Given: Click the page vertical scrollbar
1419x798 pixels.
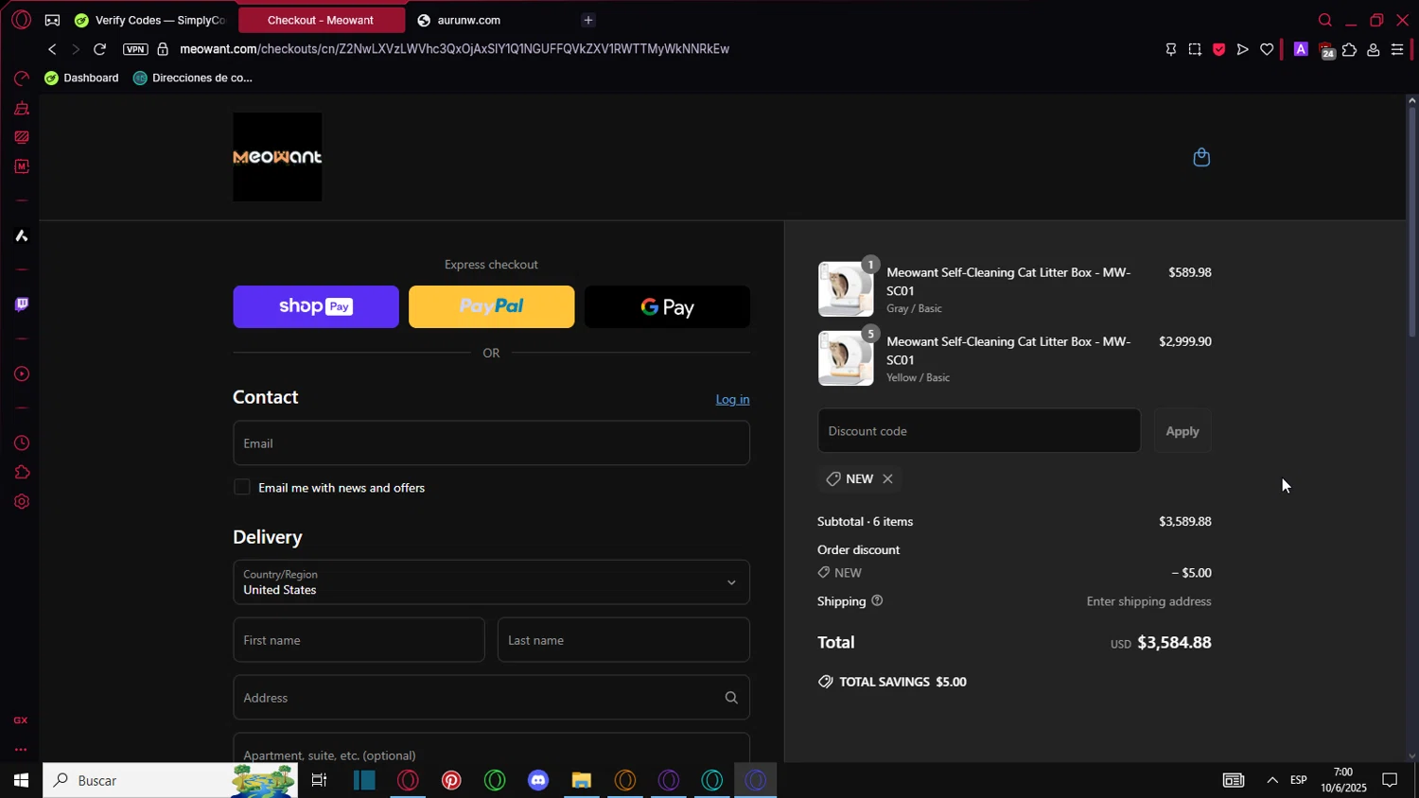Looking at the screenshot, I should pos(1412,222).
